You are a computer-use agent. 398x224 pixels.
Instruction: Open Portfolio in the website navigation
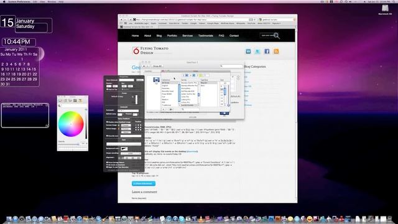pos(172,36)
